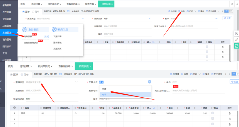Select the 红单 radio in the lower form

click(22, 74)
